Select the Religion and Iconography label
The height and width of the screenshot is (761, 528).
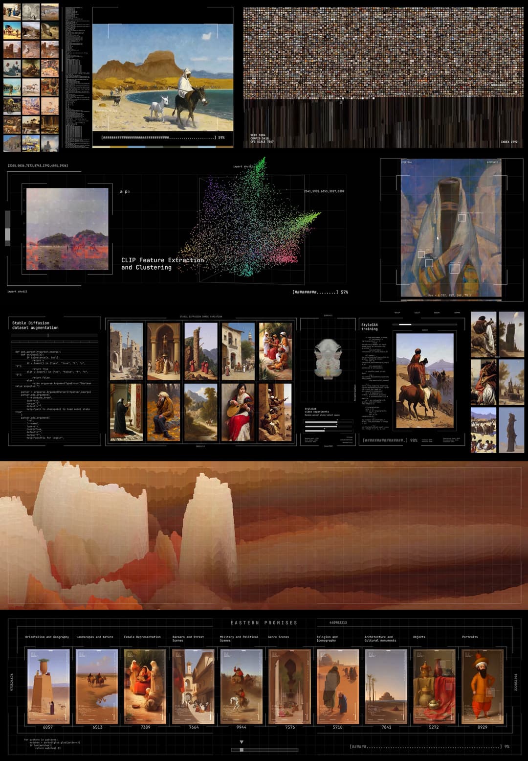(x=327, y=639)
